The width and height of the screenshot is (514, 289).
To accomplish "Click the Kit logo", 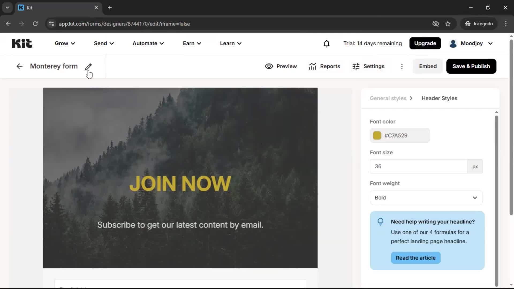I will click(x=22, y=43).
